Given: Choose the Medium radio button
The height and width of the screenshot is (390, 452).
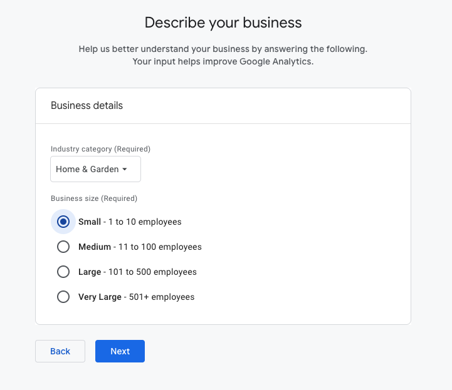Looking at the screenshot, I should tap(63, 247).
